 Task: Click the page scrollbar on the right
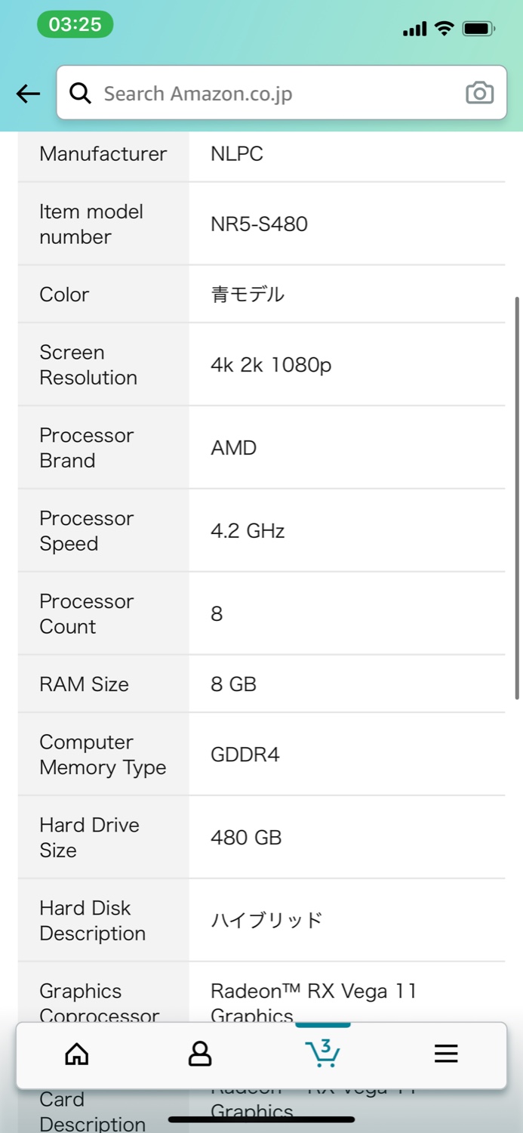point(517,499)
